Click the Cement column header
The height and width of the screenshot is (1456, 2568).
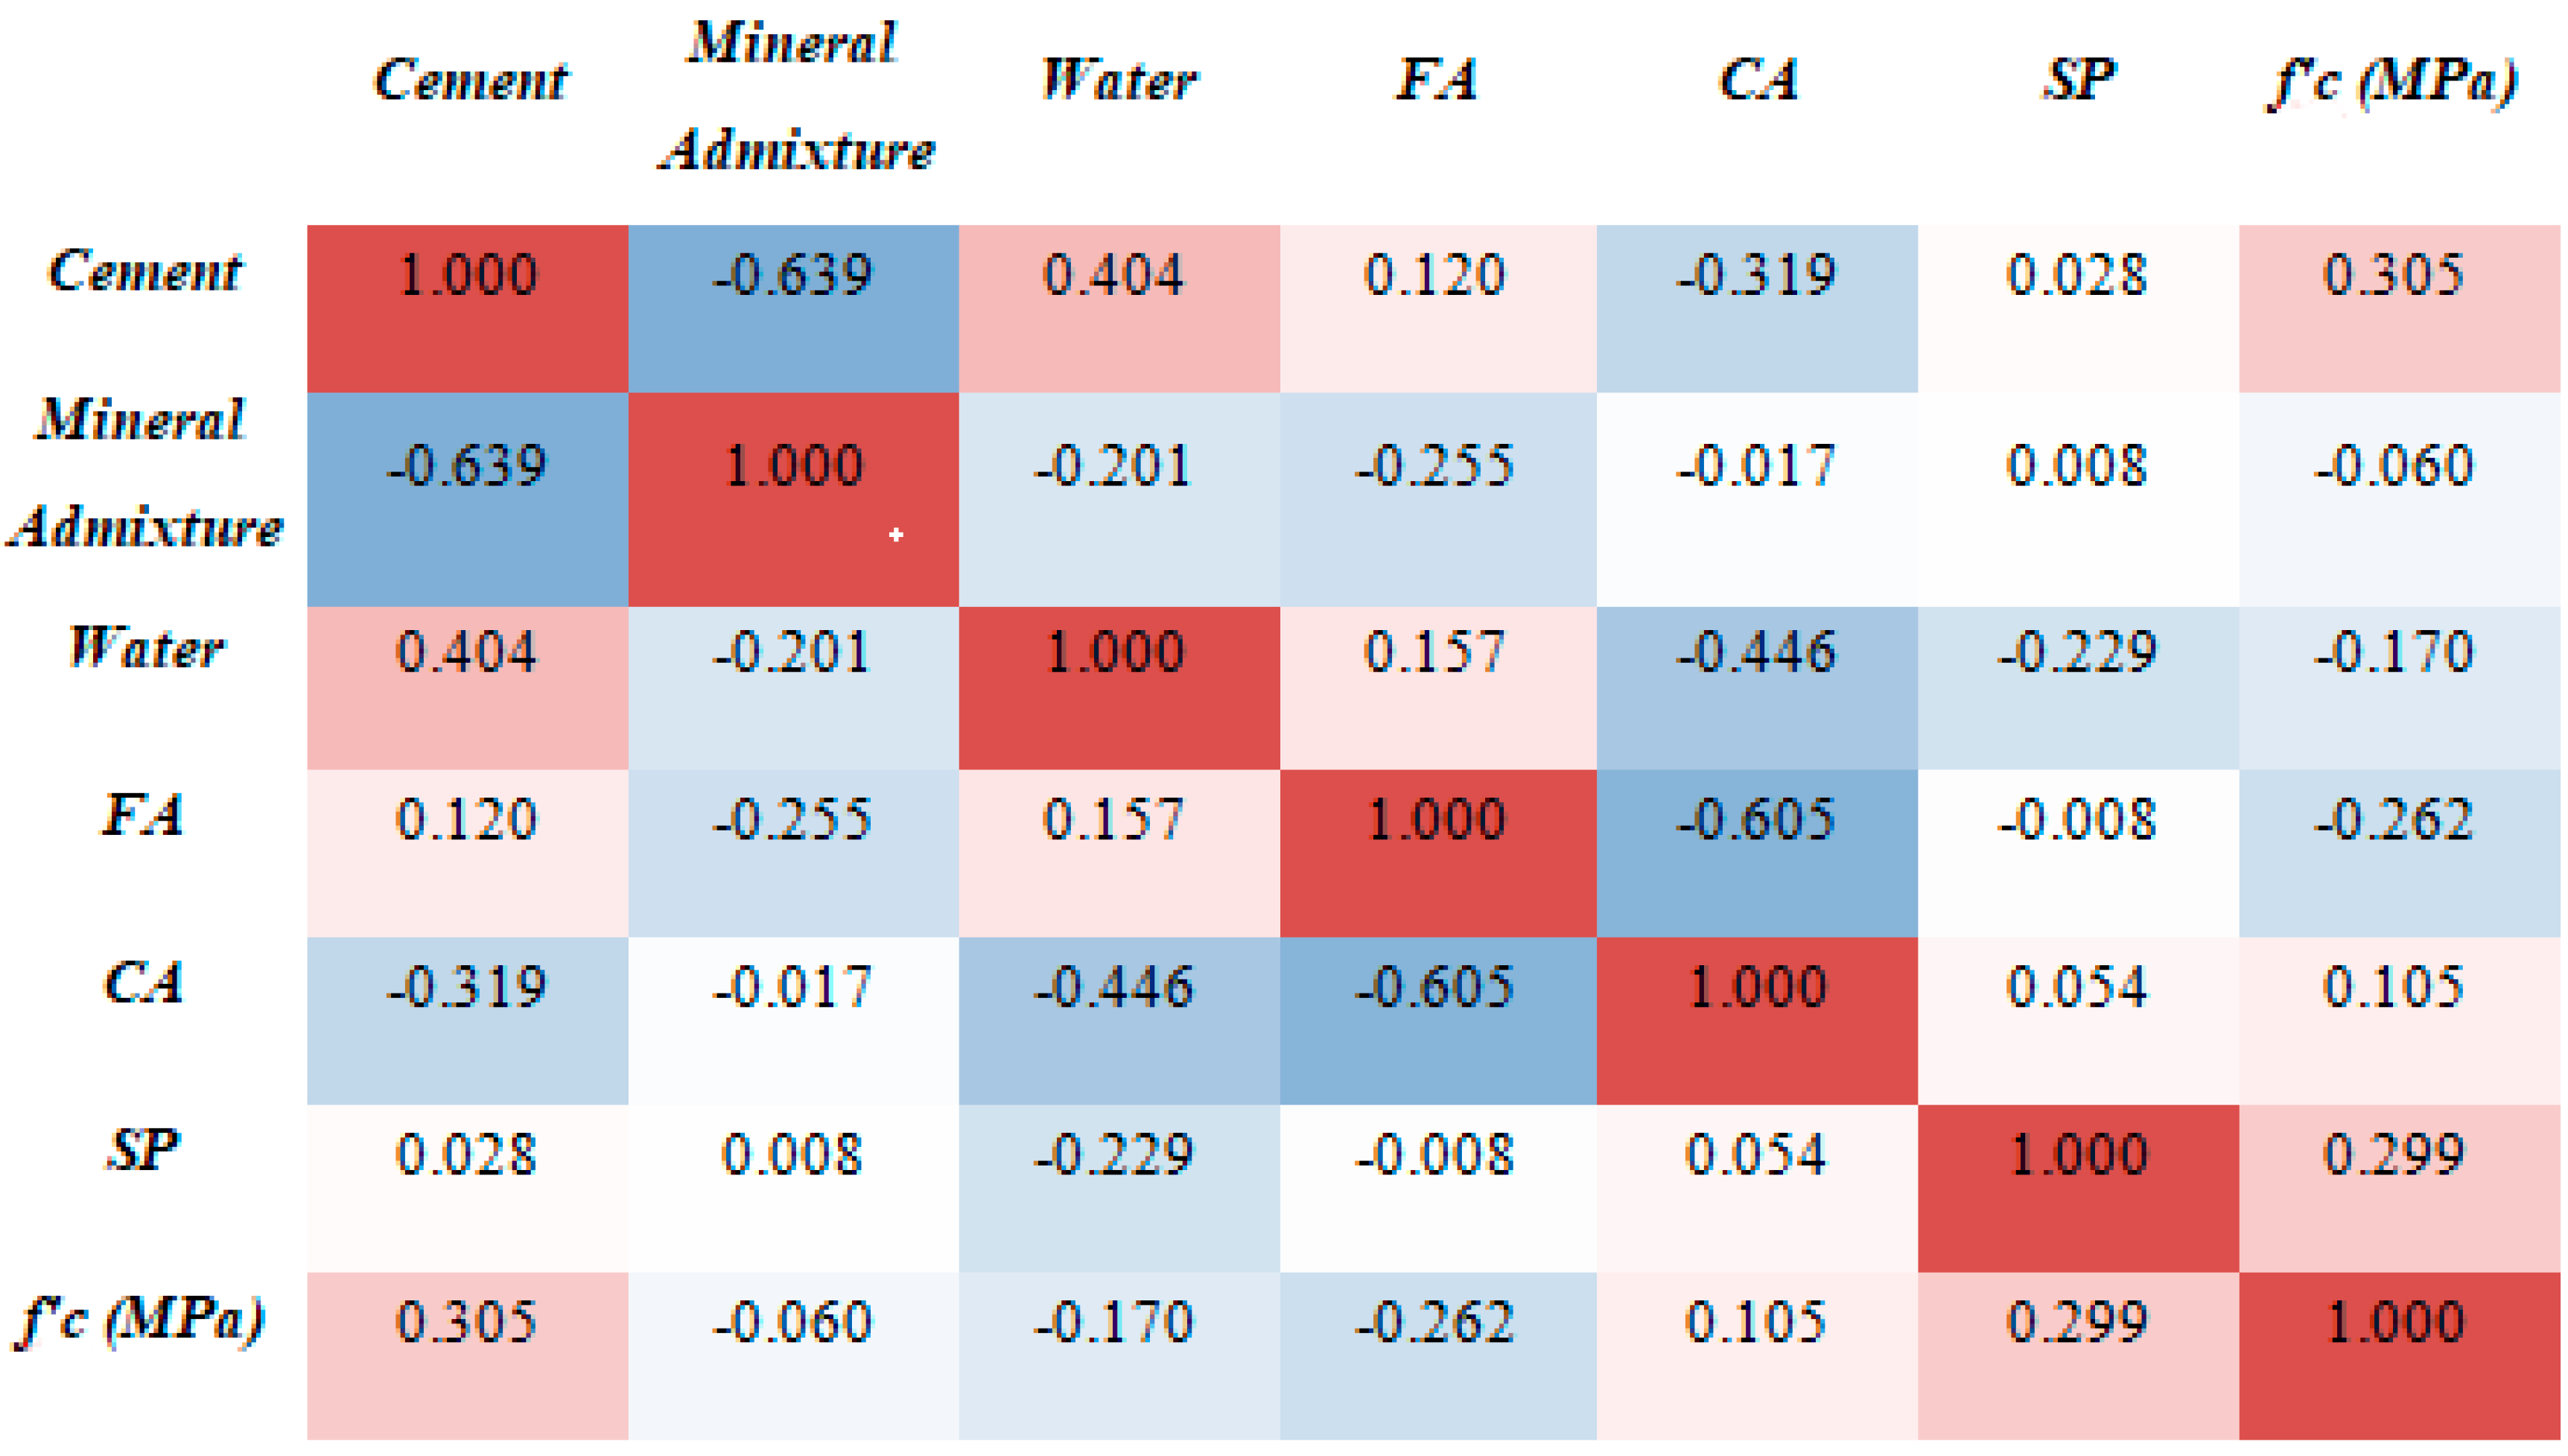[470, 80]
